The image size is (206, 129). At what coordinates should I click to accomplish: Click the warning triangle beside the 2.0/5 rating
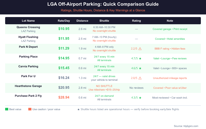coord(140,78)
